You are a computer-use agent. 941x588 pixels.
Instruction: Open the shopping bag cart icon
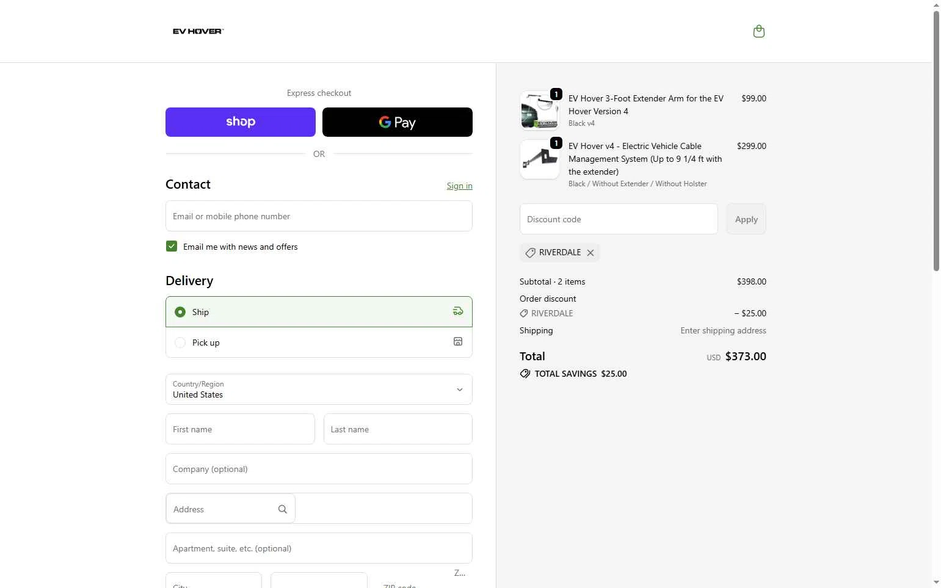[x=759, y=31]
